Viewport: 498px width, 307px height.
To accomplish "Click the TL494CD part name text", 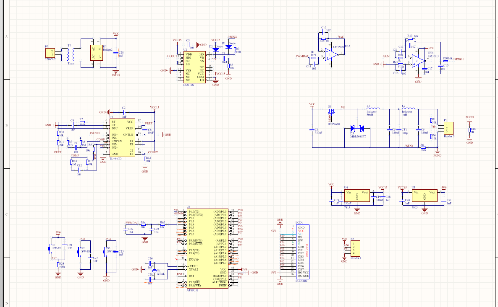I will click(115, 159).
